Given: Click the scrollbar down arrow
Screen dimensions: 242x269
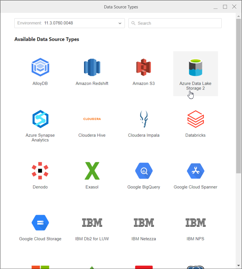Looking at the screenshot, I should click(238, 265).
